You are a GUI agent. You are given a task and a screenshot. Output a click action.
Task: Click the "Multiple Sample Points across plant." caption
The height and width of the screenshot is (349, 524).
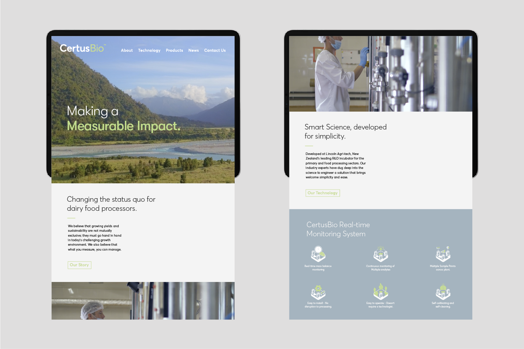443,268
